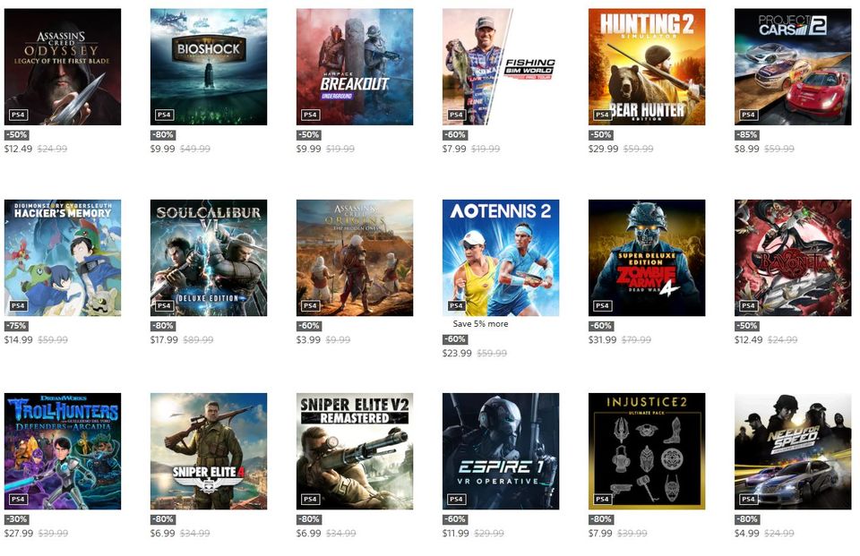
Task: Select the Warface Breakout game cover
Action: (x=355, y=67)
